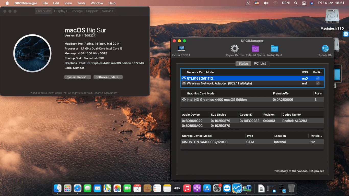The image size is (349, 196).
Task: Open Calendar showing 14 in the dock
Action: [137, 188]
